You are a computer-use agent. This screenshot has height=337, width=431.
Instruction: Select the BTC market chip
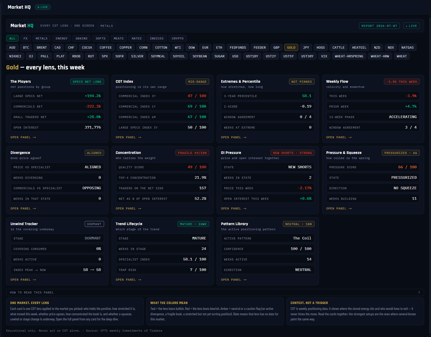(x=26, y=48)
